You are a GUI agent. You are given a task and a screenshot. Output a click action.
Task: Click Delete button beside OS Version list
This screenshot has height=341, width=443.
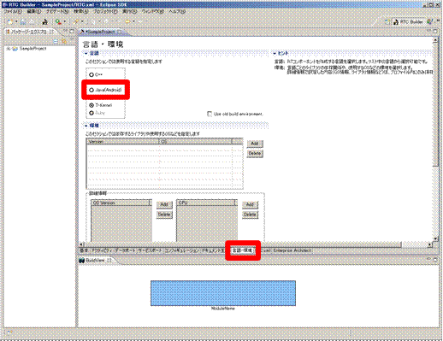[x=164, y=215]
